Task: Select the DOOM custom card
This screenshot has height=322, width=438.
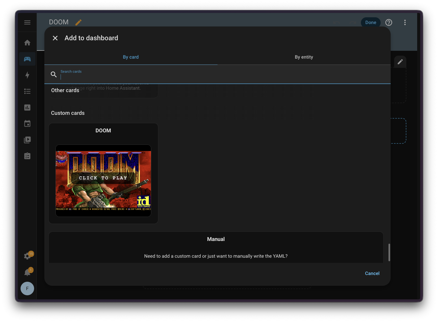Action: (x=103, y=173)
